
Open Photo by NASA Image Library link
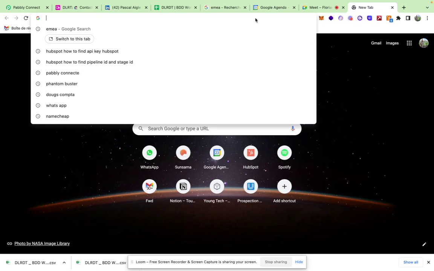[x=42, y=244]
